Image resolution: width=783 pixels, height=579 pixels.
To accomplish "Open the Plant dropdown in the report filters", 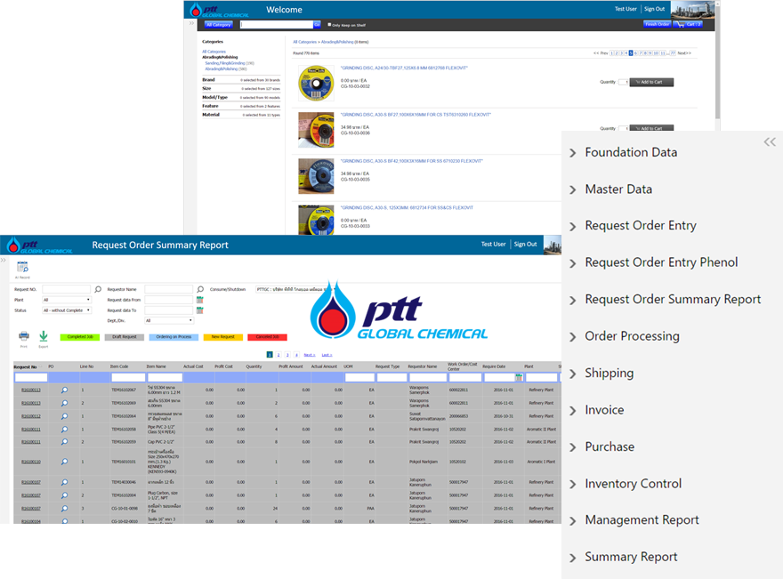I will (x=67, y=300).
